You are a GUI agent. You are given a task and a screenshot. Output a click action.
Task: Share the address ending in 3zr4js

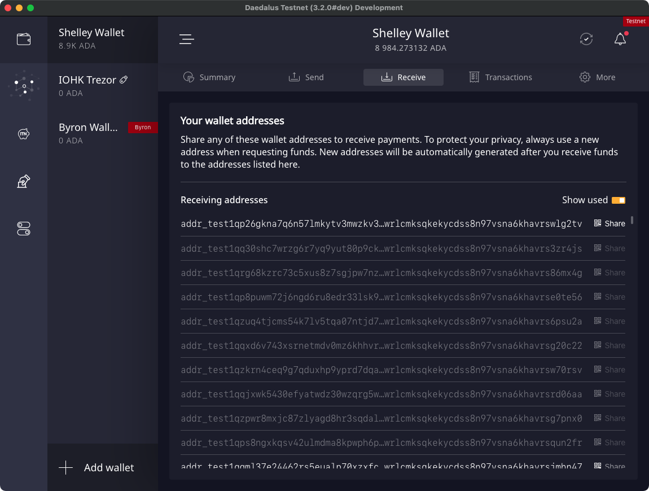(609, 248)
